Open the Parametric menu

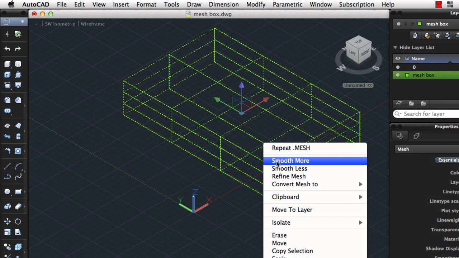pos(288,4)
